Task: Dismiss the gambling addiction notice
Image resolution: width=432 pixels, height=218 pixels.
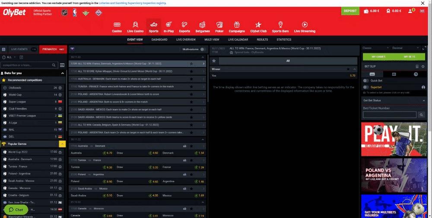Action: 422,3
